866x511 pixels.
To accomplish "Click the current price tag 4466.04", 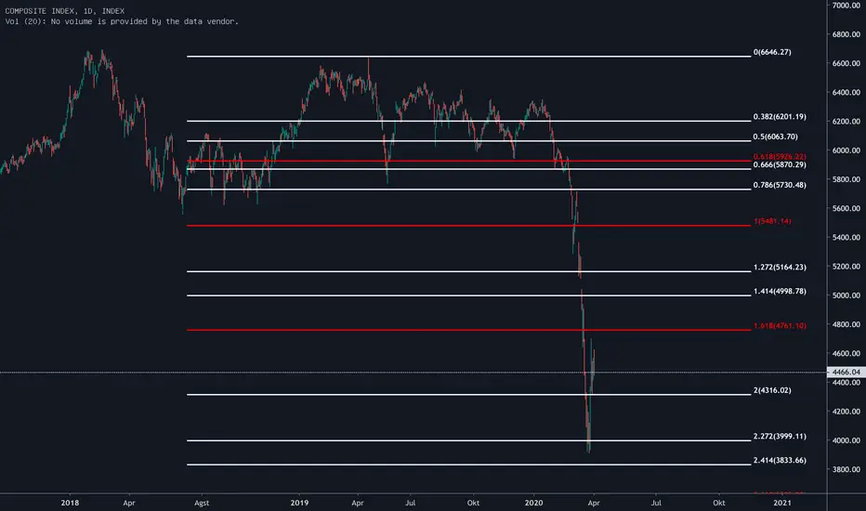I will tap(846, 372).
